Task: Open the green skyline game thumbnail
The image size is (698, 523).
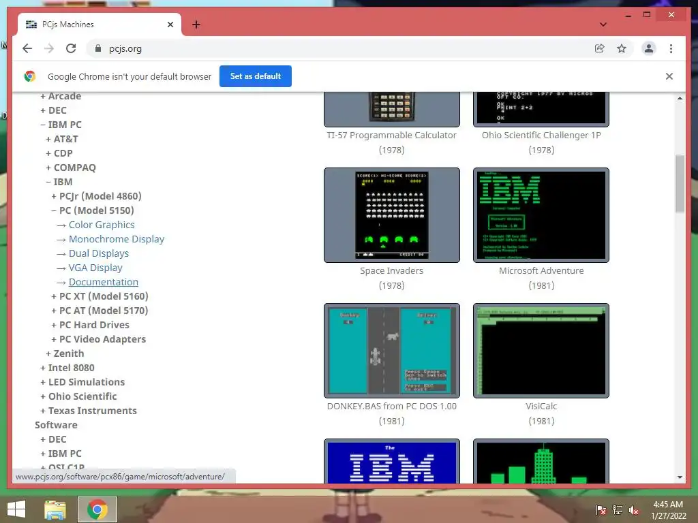Action: click(x=541, y=461)
